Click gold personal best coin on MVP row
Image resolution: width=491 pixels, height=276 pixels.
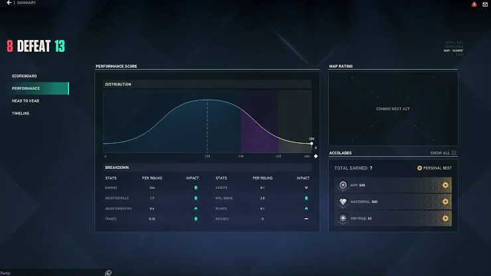click(x=445, y=185)
